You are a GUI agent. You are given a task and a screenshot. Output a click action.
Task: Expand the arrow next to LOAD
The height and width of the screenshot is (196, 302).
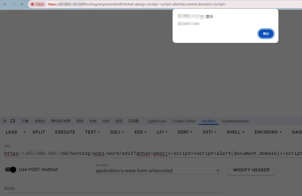point(24,132)
